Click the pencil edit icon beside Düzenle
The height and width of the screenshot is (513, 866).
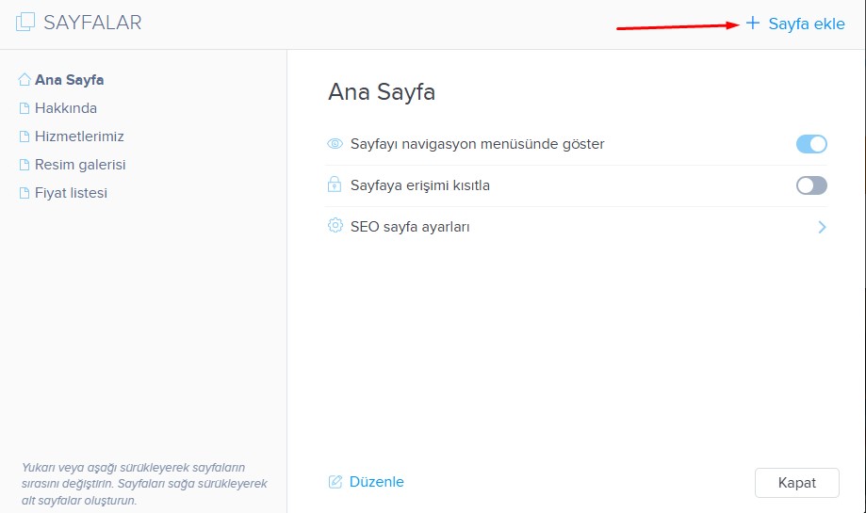[335, 482]
